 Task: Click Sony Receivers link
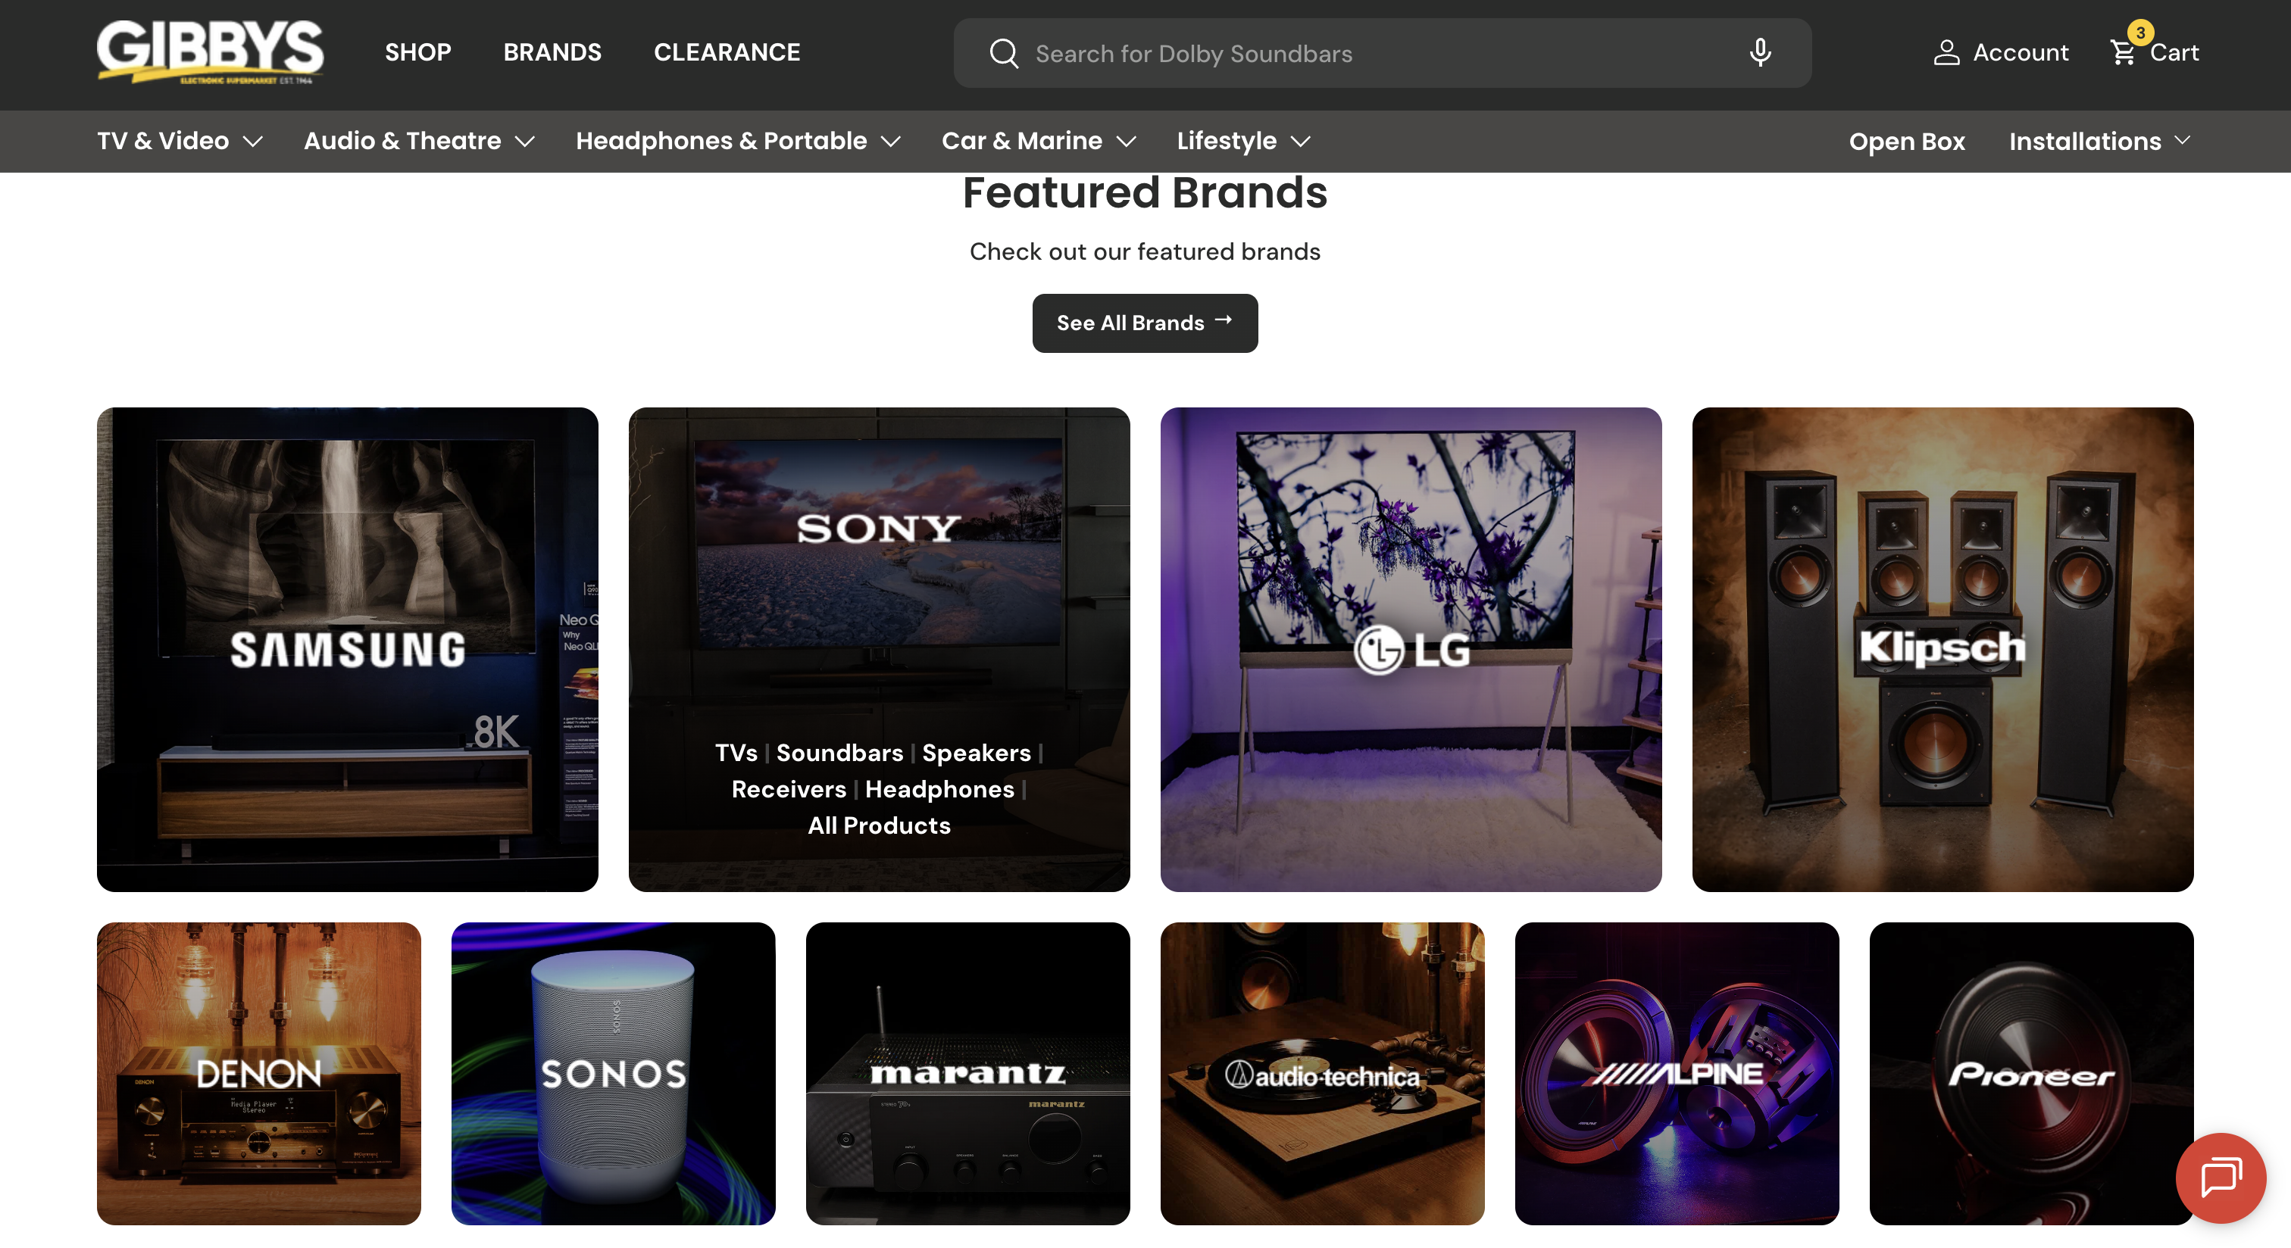(x=788, y=789)
